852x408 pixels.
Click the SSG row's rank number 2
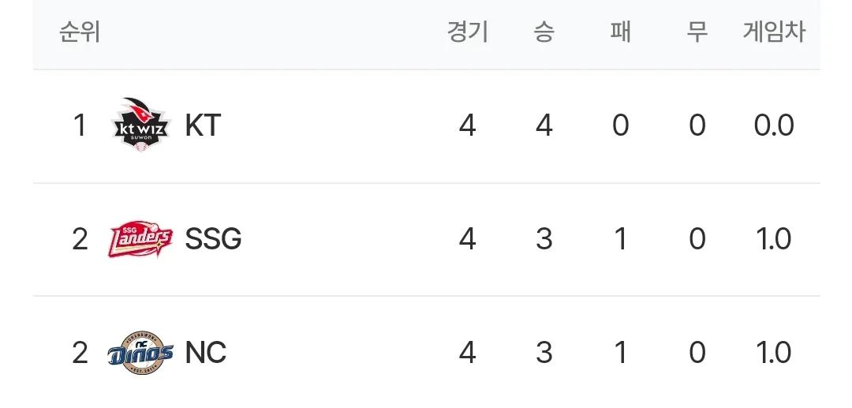pyautogui.click(x=80, y=239)
